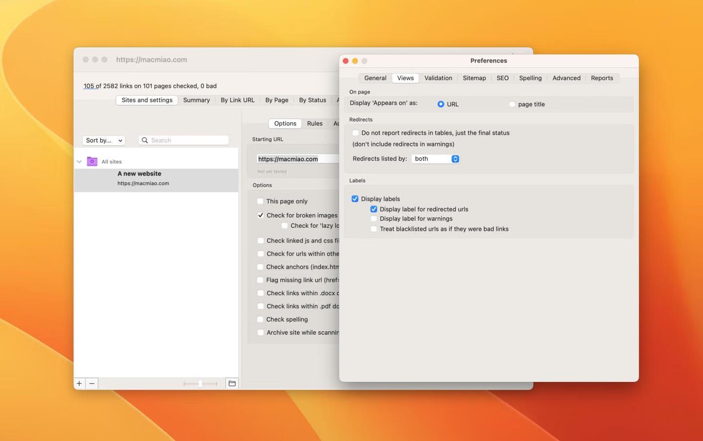
Task: Adjust the sidebar size slider
Action: [200, 384]
